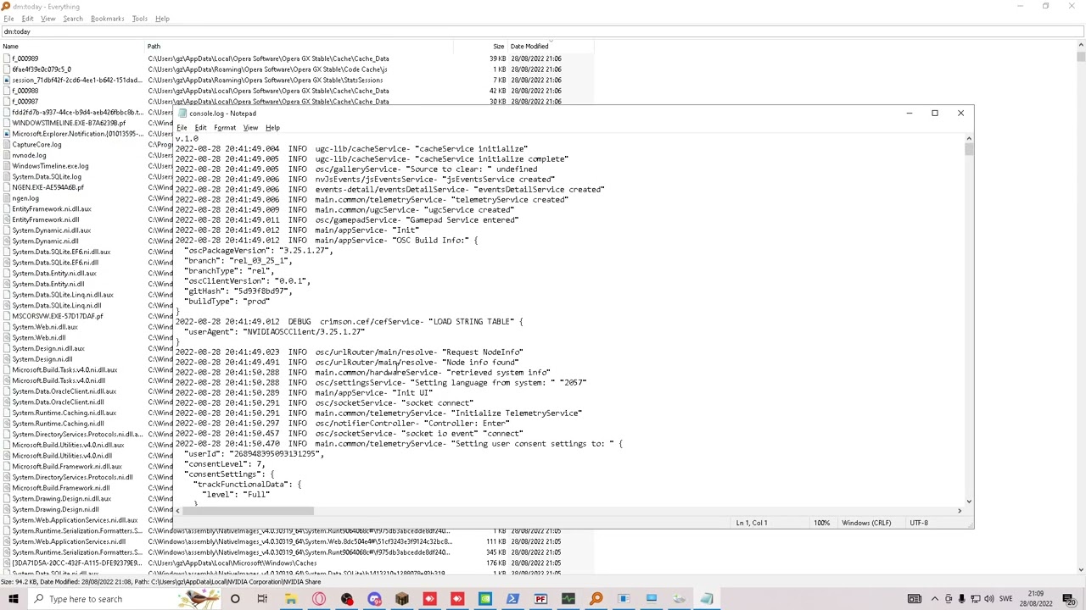This screenshot has height=610, width=1086.
Task: Open Everything's Tools menu
Action: click(x=139, y=19)
